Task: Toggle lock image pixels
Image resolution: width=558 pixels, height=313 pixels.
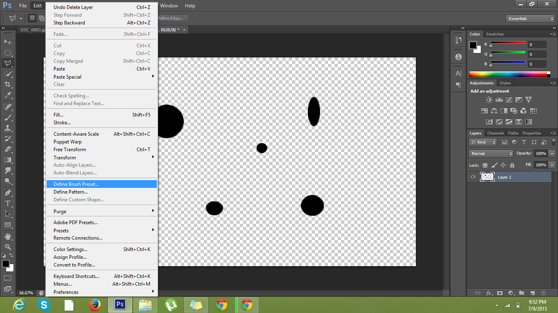Action: pos(494,165)
